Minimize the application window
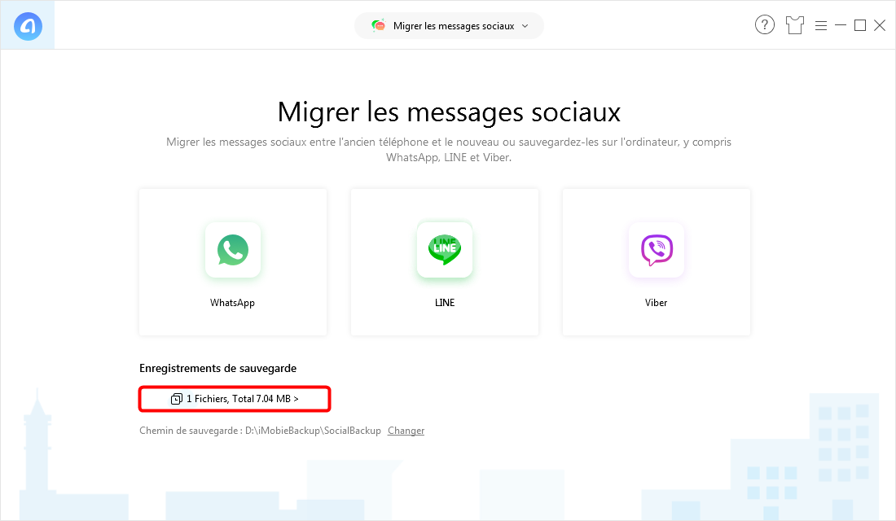This screenshot has width=896, height=521. (841, 25)
